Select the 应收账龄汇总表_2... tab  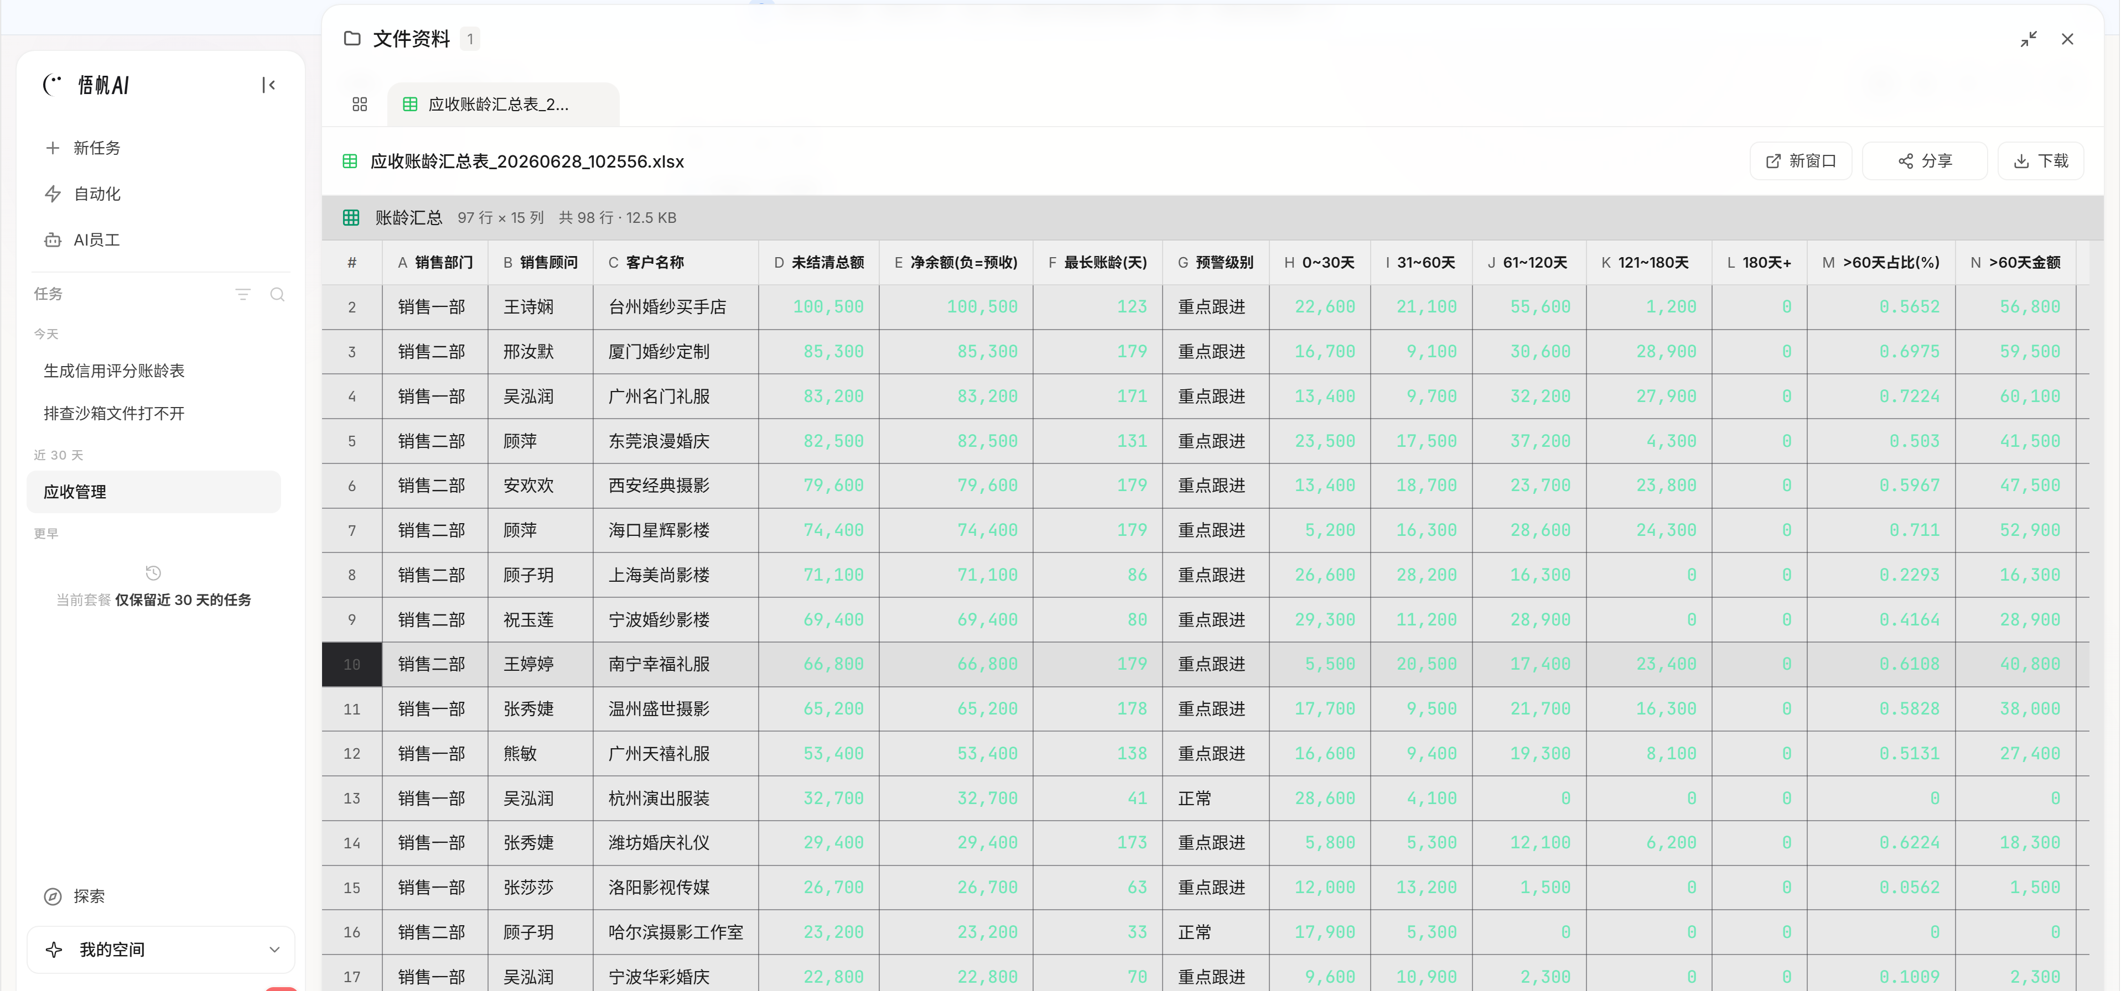tap(503, 105)
